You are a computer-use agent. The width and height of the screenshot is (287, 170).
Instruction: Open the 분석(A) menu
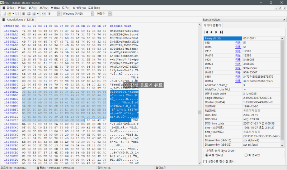coord(55,8)
